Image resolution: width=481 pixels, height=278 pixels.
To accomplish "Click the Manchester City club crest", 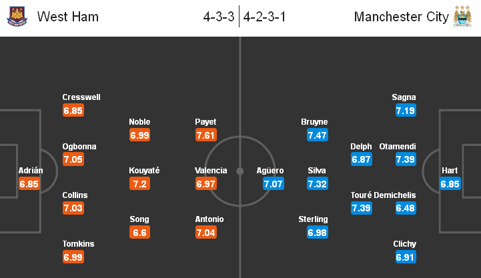I will coord(462,16).
